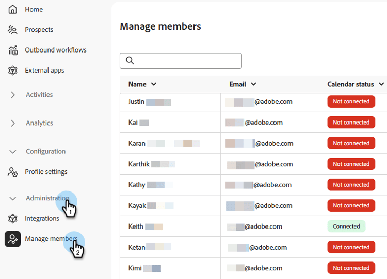Open the Manage members menu item
The height and width of the screenshot is (279, 387).
click(51, 239)
